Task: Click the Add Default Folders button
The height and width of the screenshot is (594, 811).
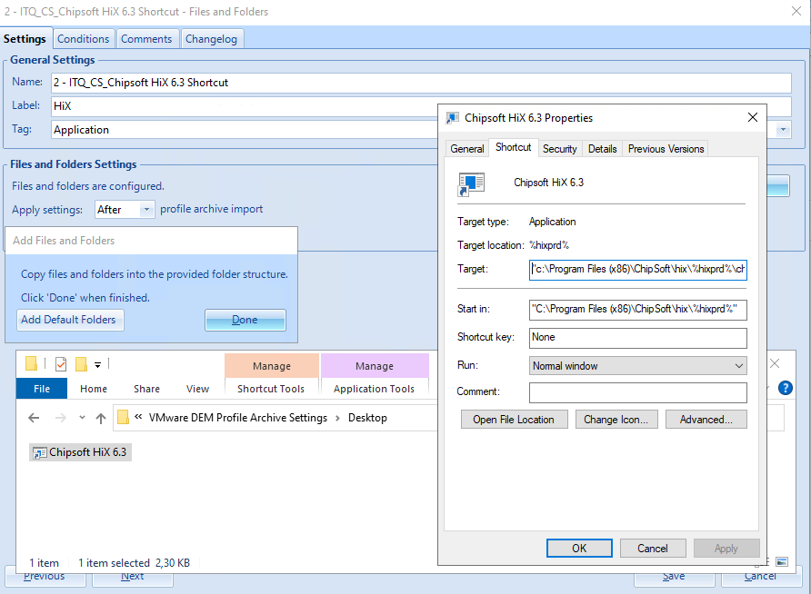Action: coord(71,320)
